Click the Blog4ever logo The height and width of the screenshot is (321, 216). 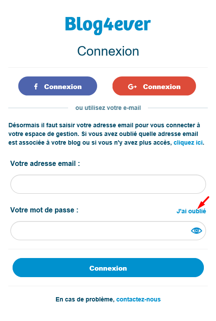point(108,25)
